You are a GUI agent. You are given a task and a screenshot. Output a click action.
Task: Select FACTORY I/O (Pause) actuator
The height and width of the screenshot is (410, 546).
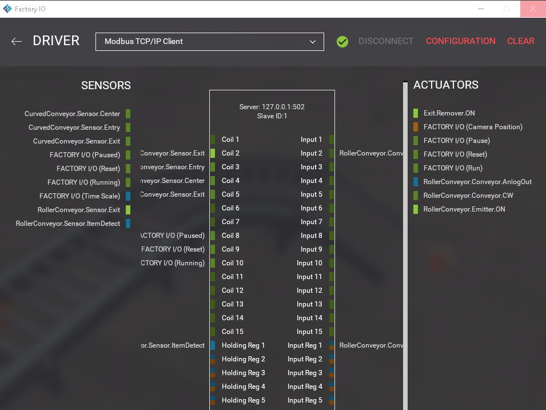click(x=456, y=140)
